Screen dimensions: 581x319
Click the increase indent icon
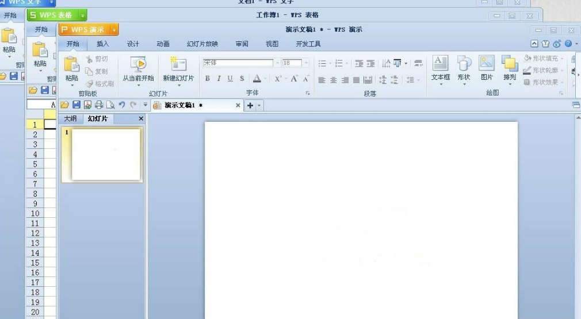pos(370,63)
